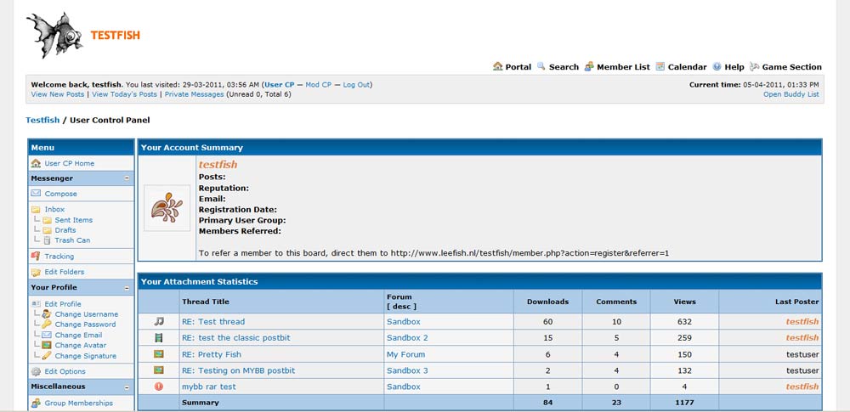
Task: Open the Member List page
Action: click(x=623, y=67)
